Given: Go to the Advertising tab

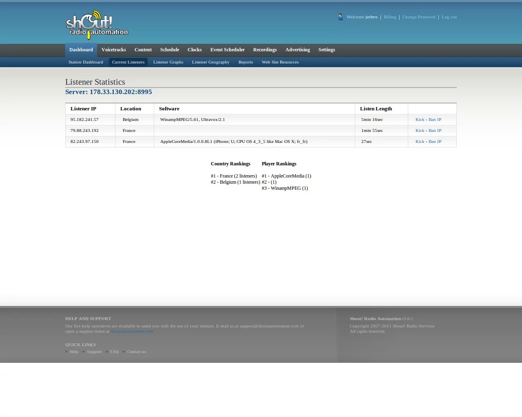Looking at the screenshot, I should click(x=297, y=50).
